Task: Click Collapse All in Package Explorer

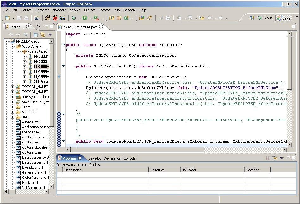Action: pos(36,35)
